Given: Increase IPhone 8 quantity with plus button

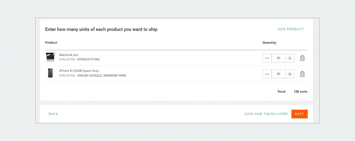Looking at the screenshot, I should coord(290,74).
